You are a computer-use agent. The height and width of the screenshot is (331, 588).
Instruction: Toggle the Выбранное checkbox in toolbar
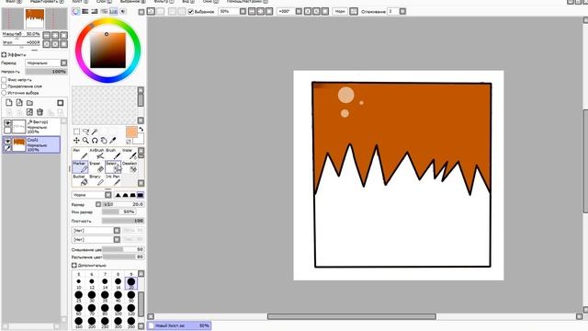click(x=190, y=12)
